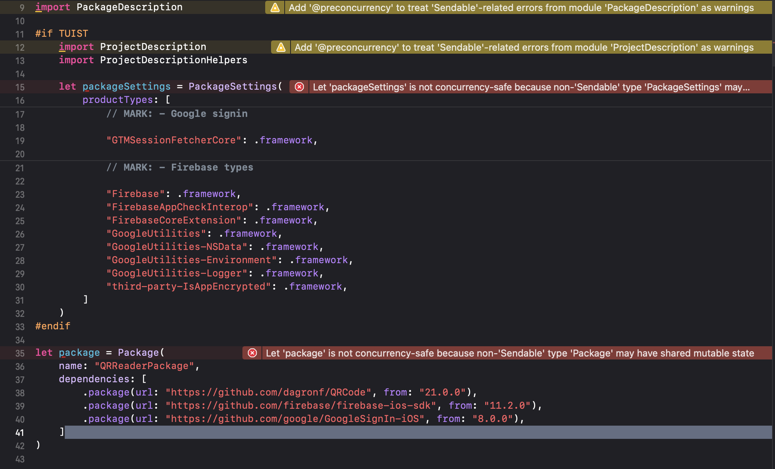The image size is (775, 469).
Task: Click the "third-party-IsAppEncrypted" string
Action: (188, 286)
